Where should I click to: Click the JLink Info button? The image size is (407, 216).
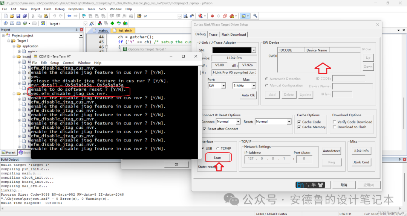(361, 151)
